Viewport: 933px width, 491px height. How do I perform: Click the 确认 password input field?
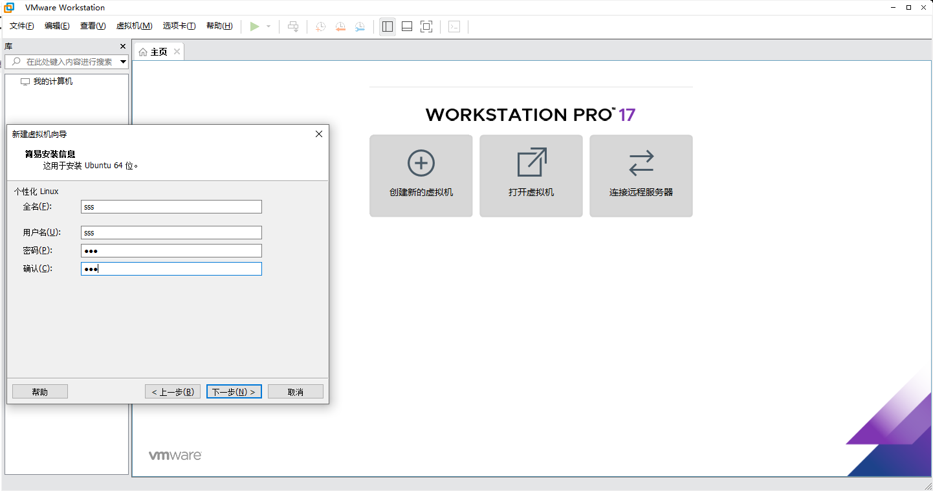point(171,268)
